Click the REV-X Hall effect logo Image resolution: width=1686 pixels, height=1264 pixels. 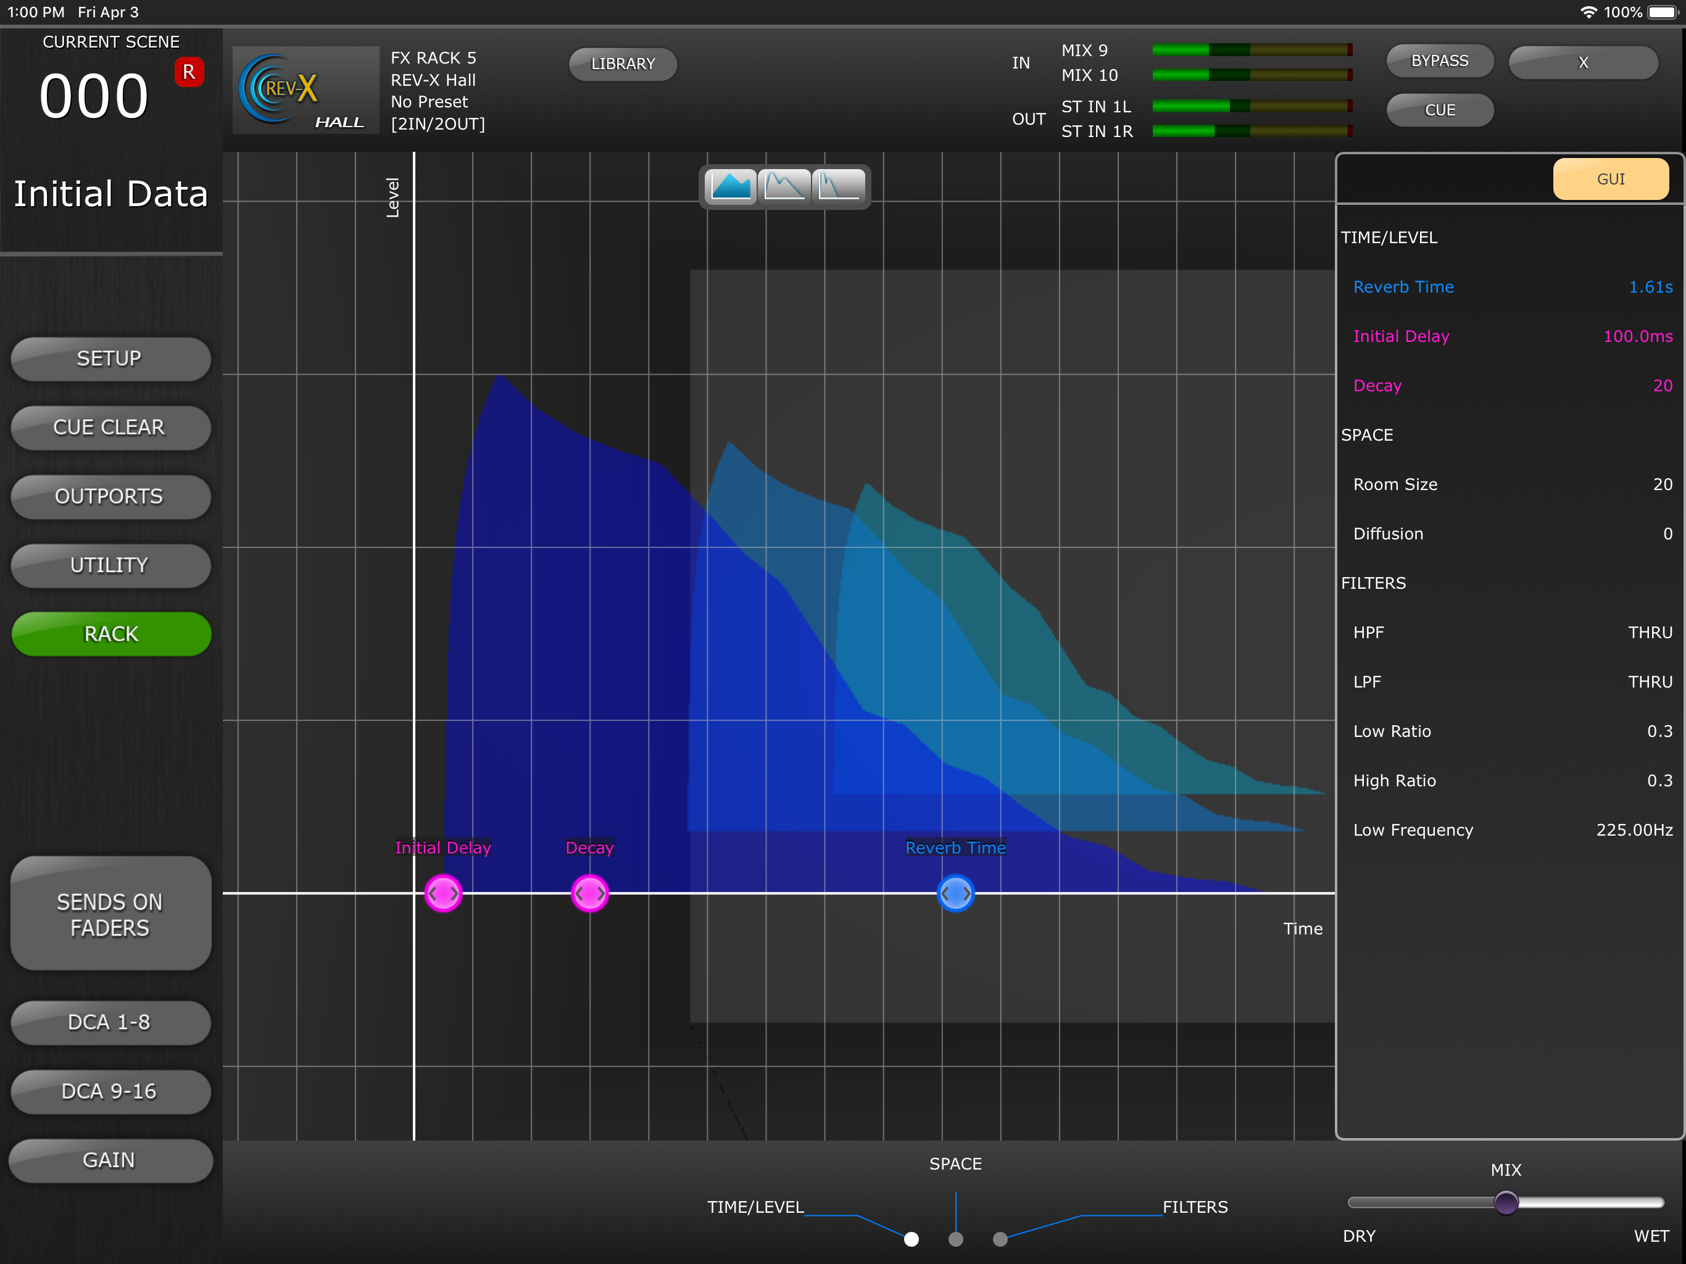[305, 91]
